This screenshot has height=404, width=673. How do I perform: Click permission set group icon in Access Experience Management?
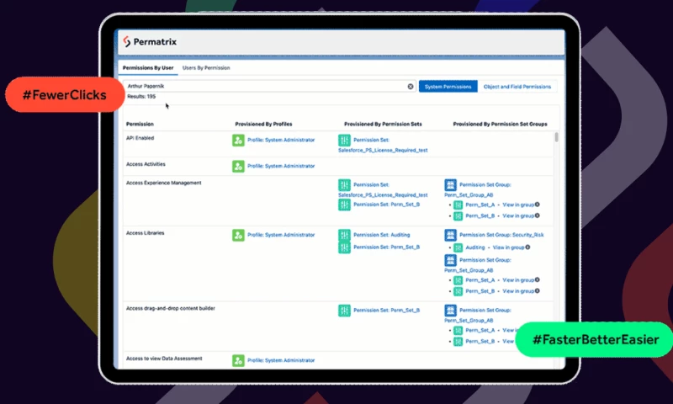pos(450,184)
